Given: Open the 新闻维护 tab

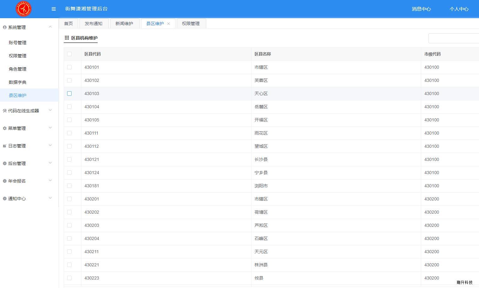Looking at the screenshot, I should click(124, 24).
